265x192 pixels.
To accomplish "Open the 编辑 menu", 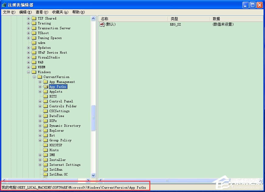I will 25,12.
